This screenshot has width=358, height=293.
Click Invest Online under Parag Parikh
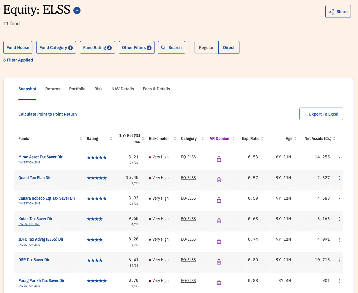(x=29, y=286)
